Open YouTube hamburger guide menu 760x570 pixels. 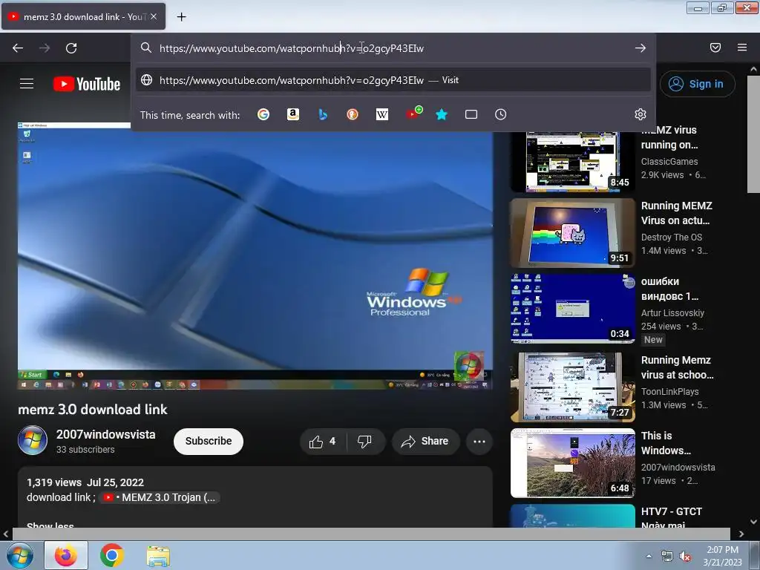click(x=27, y=84)
